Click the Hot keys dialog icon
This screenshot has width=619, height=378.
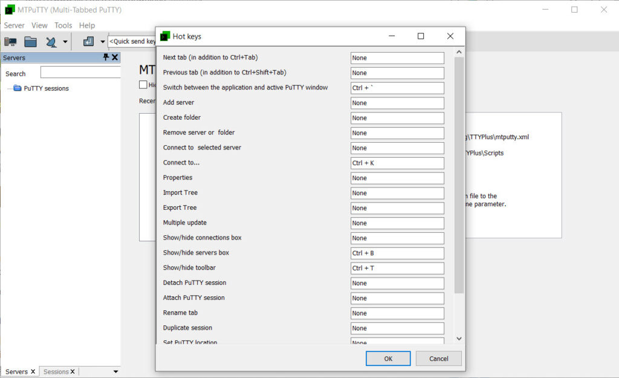pyautogui.click(x=165, y=36)
